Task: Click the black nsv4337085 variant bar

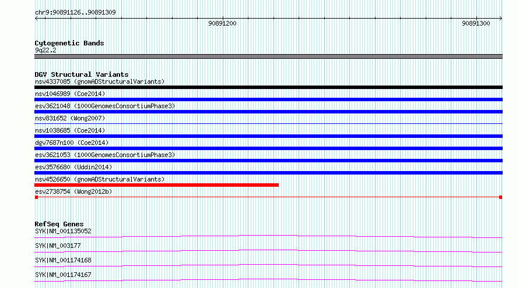Action: (268, 87)
